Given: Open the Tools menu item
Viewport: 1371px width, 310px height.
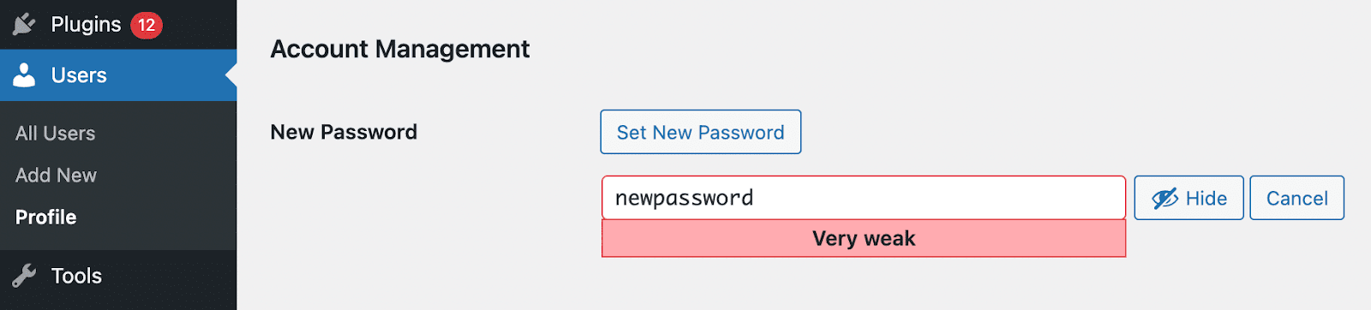Looking at the screenshot, I should (x=118, y=276).
